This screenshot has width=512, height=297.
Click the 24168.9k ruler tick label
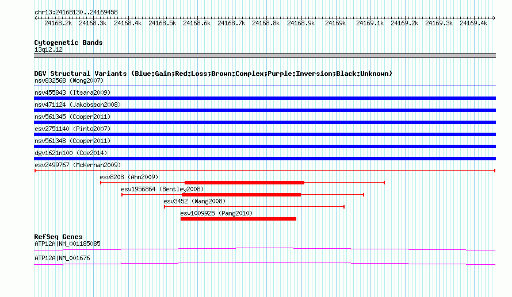tap(301, 23)
